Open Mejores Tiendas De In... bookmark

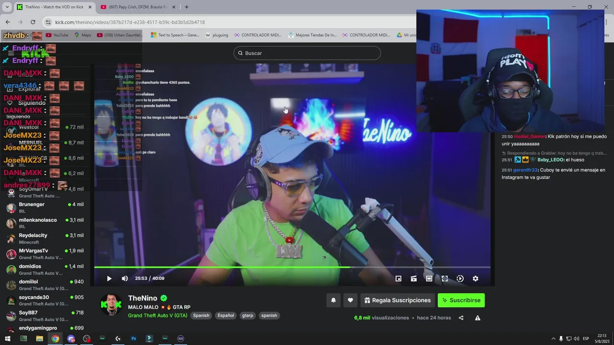[312, 35]
